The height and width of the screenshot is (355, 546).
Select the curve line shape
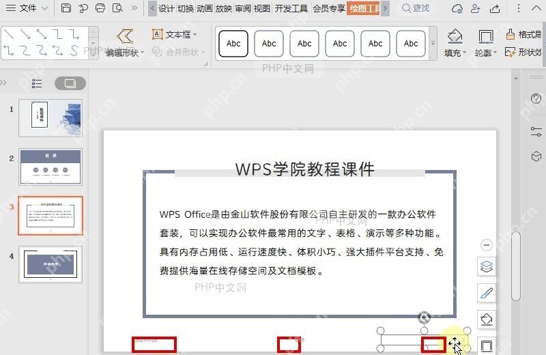[25, 51]
